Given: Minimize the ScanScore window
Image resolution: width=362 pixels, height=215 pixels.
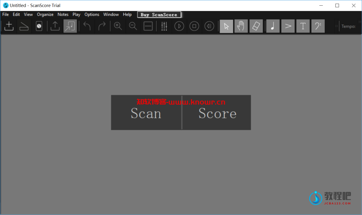Looking at the screenshot, I should tap(321, 5).
